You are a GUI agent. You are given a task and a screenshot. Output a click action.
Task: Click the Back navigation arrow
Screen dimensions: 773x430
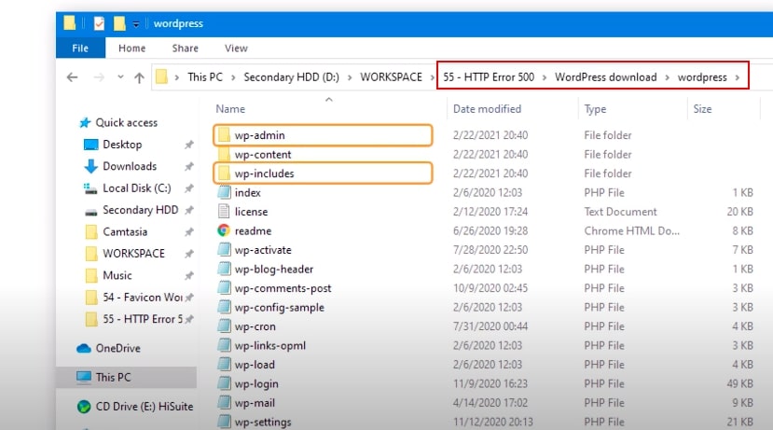pyautogui.click(x=73, y=77)
